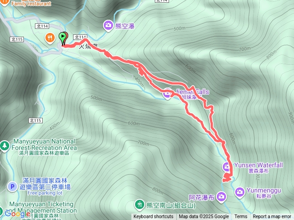Click the Yunmenggu camera pin
Image resolution: width=294 pixels, height=220 pixels.
tap(240, 192)
